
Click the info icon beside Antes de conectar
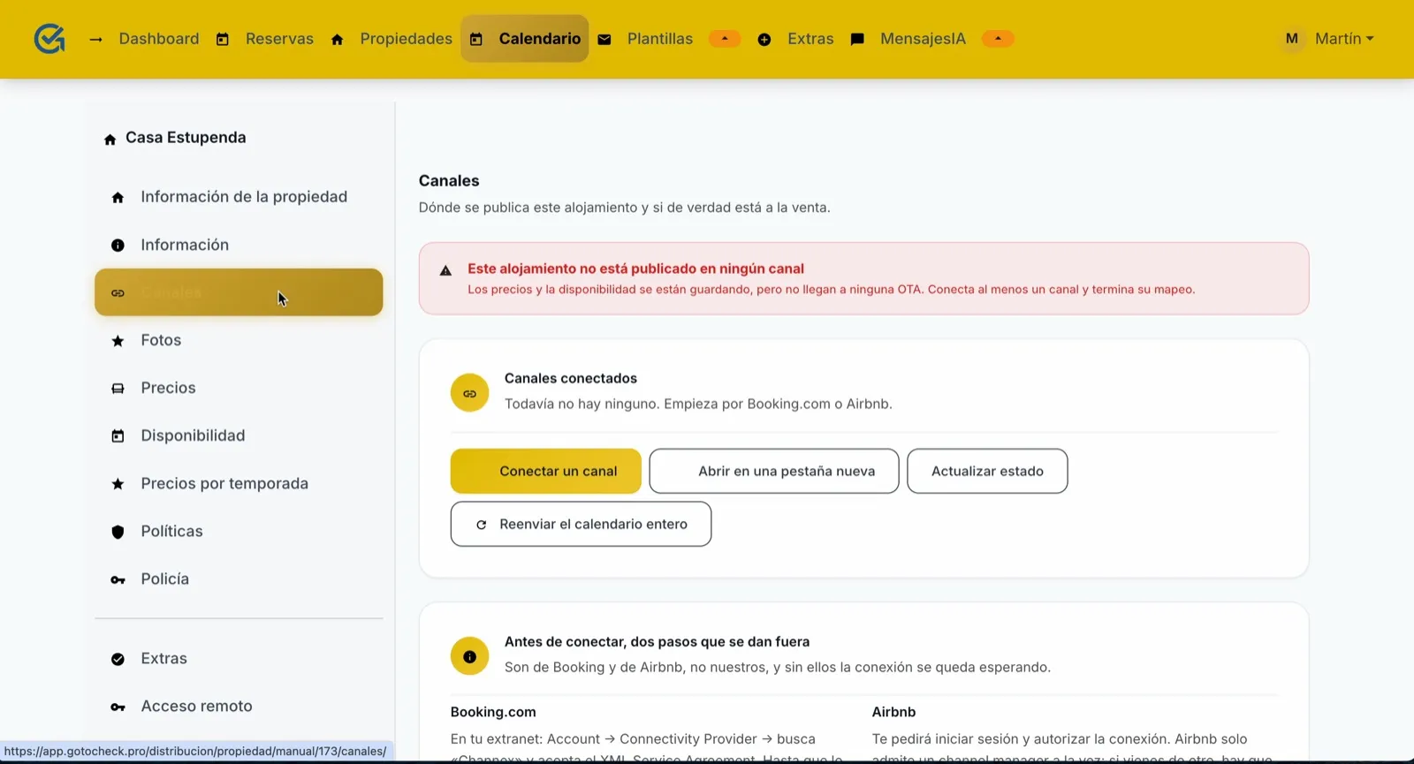point(470,656)
